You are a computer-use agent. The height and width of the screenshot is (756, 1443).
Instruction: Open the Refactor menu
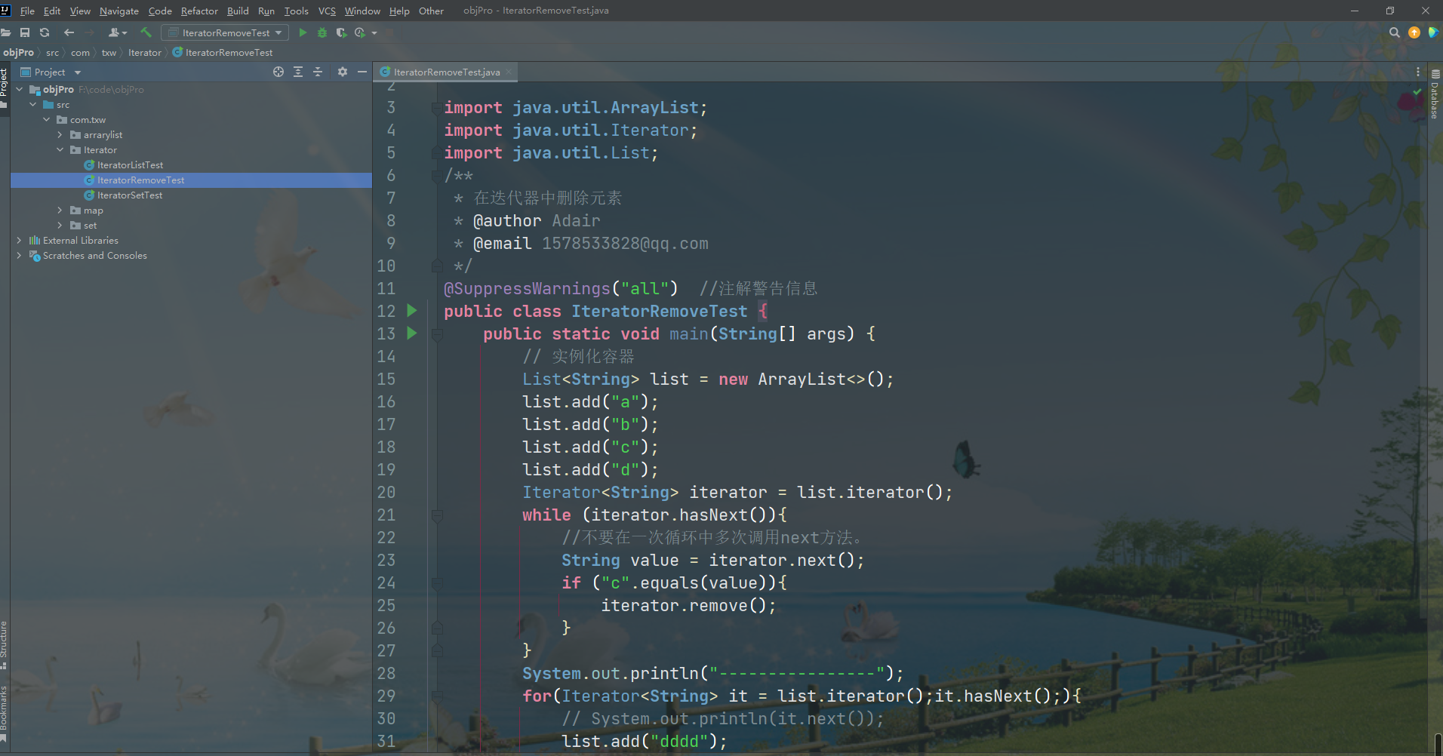click(199, 11)
